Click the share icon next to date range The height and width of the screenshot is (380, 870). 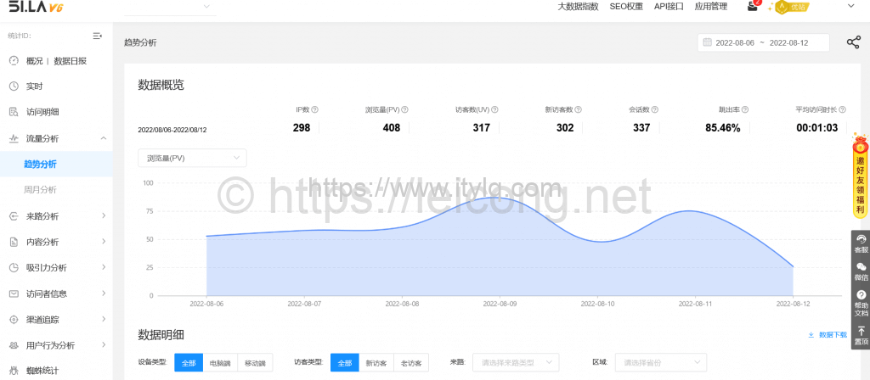tap(853, 42)
